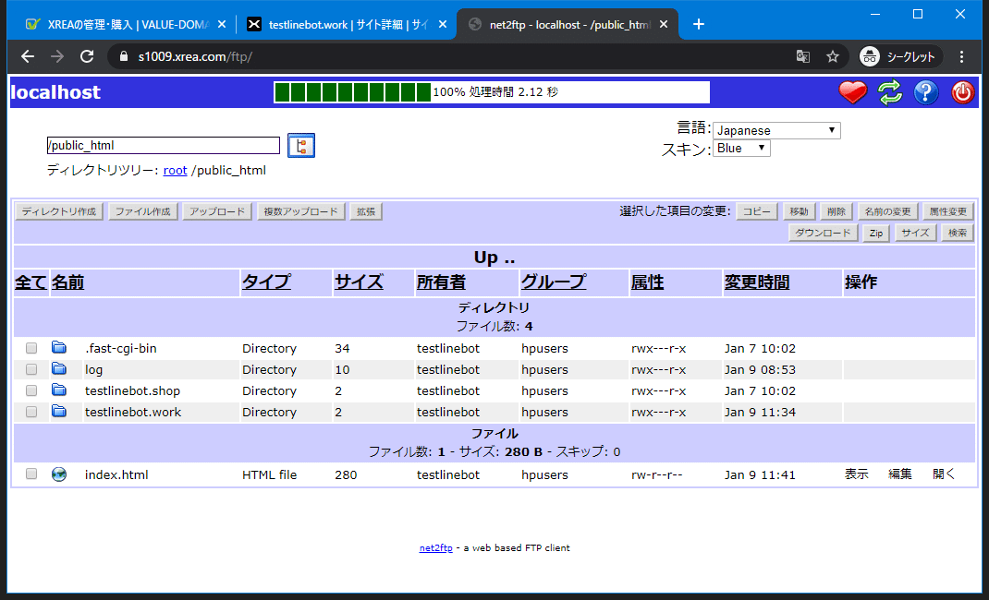Refresh the listing with green arrows icon
The width and height of the screenshot is (989, 600).
click(889, 92)
